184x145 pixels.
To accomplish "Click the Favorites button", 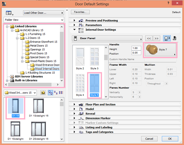I will point(80,12).
